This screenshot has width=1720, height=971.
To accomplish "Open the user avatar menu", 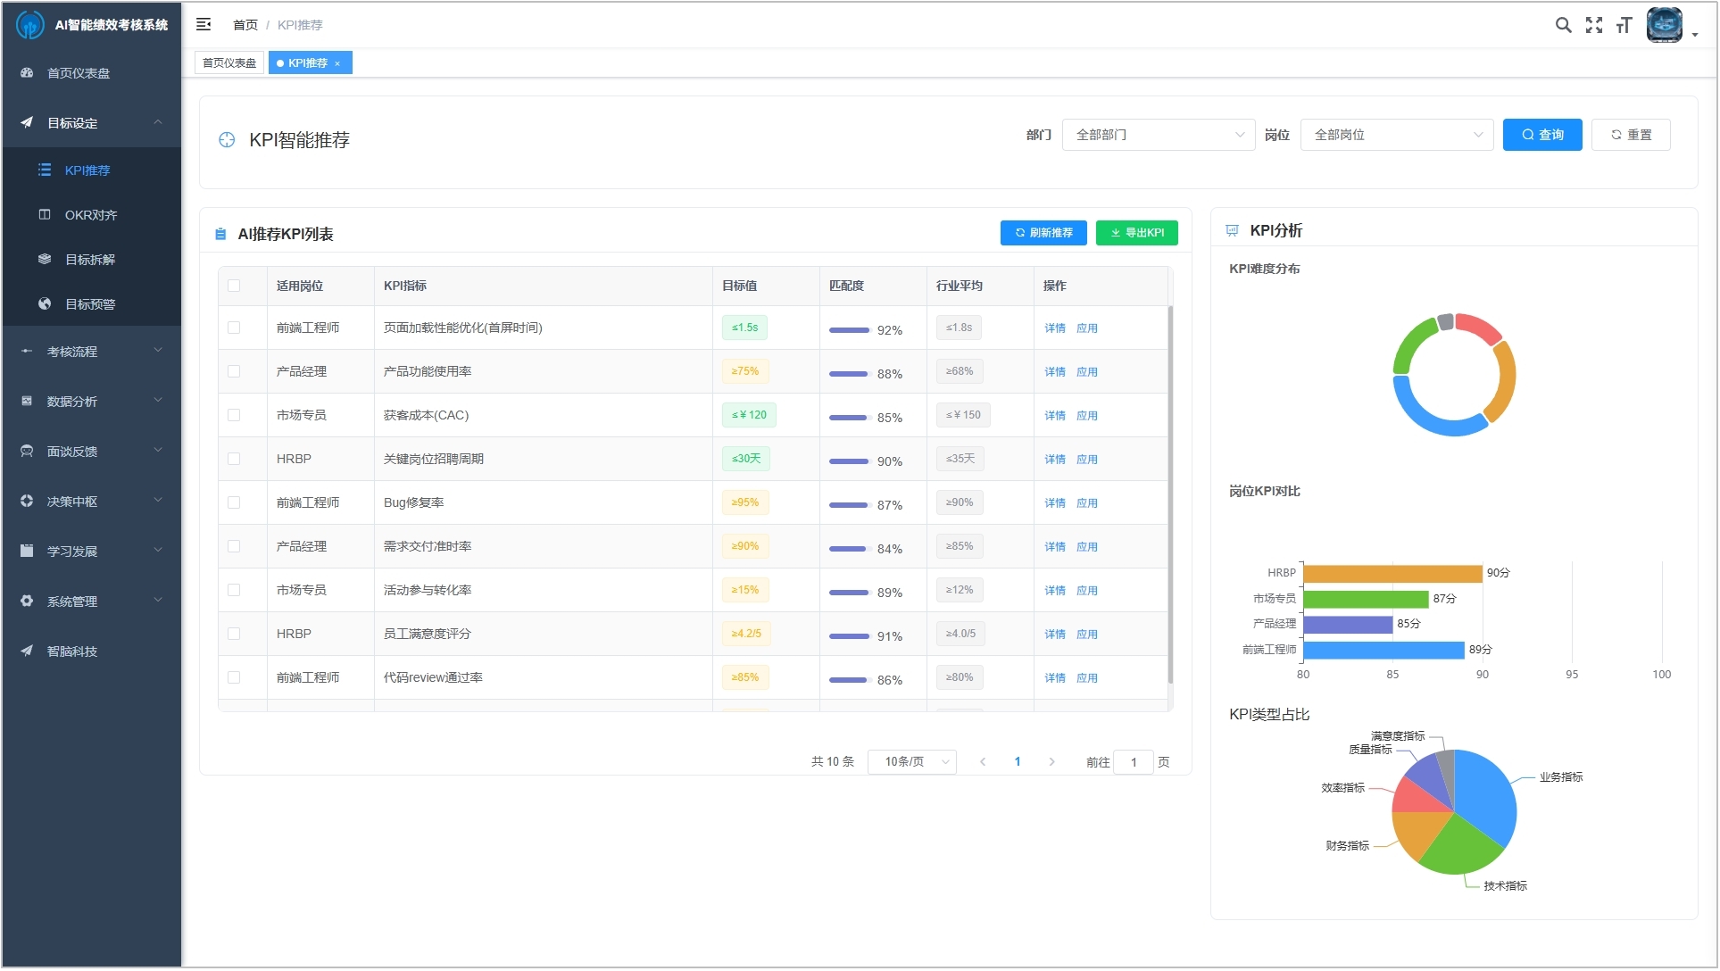I will (x=1666, y=25).
